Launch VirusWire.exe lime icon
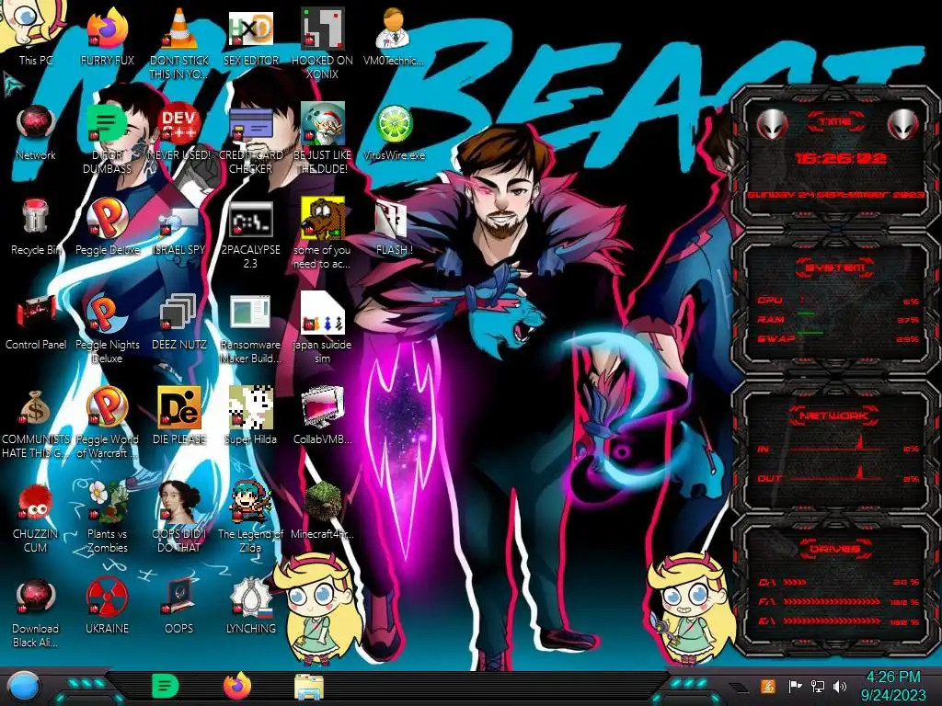Viewport: 942px width, 706px height. [393, 124]
